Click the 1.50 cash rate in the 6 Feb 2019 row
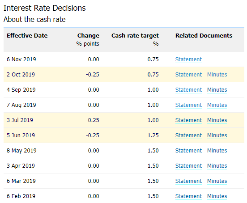The height and width of the screenshot is (203, 247). pos(153,196)
